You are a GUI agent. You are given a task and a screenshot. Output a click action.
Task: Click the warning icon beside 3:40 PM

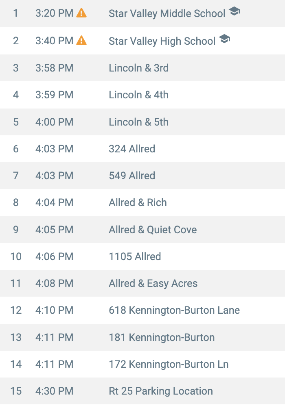click(x=81, y=40)
